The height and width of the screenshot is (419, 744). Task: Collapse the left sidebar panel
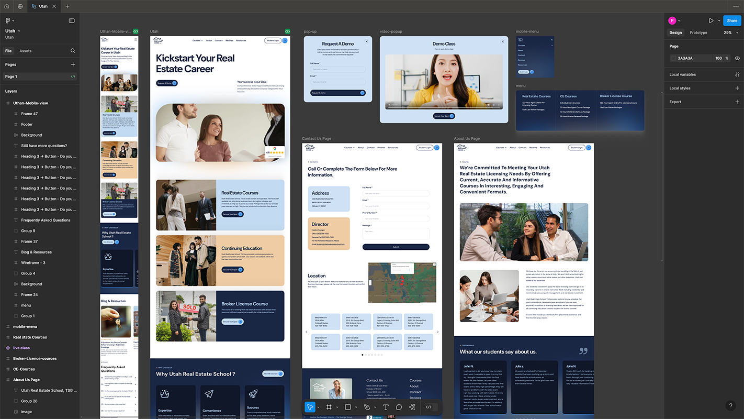point(72,20)
